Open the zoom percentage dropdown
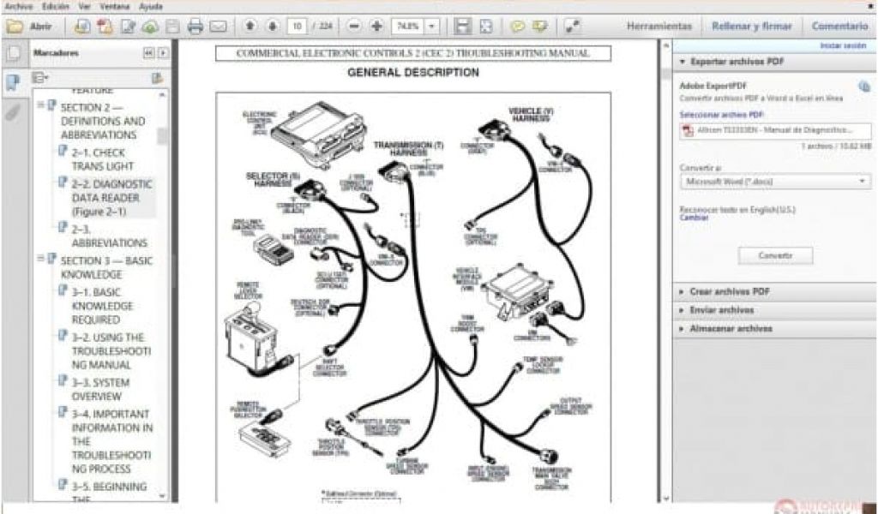Image resolution: width=878 pixels, height=514 pixels. 430,27
